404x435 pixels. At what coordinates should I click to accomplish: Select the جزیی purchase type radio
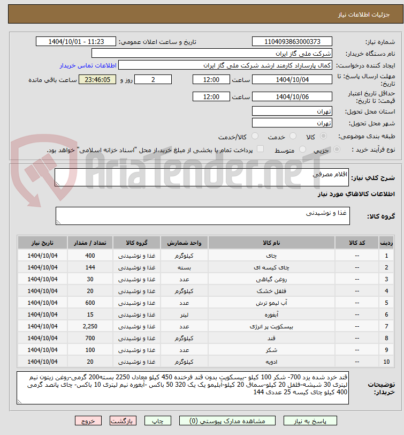pos(337,149)
